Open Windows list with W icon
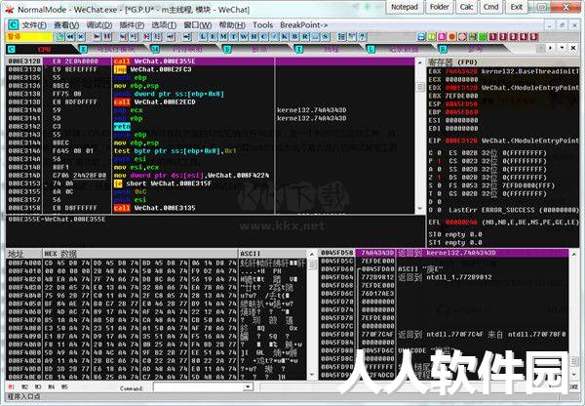 (243, 37)
